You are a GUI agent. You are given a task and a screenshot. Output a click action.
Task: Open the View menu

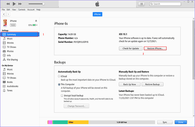14,10
